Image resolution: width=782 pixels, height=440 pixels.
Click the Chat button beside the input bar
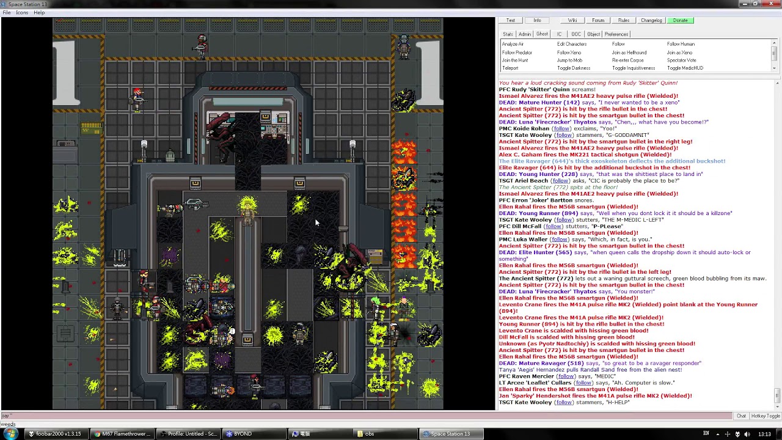click(x=741, y=416)
